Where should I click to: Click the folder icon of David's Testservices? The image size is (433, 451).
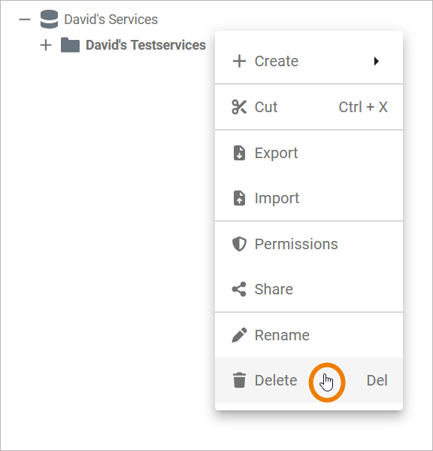(x=70, y=45)
